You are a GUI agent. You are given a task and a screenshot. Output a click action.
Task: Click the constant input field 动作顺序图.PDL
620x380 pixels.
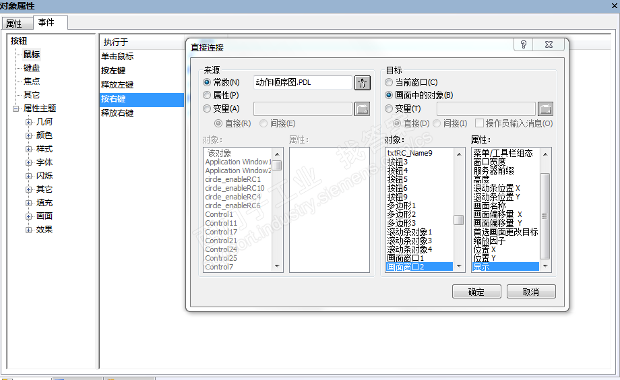pyautogui.click(x=303, y=83)
